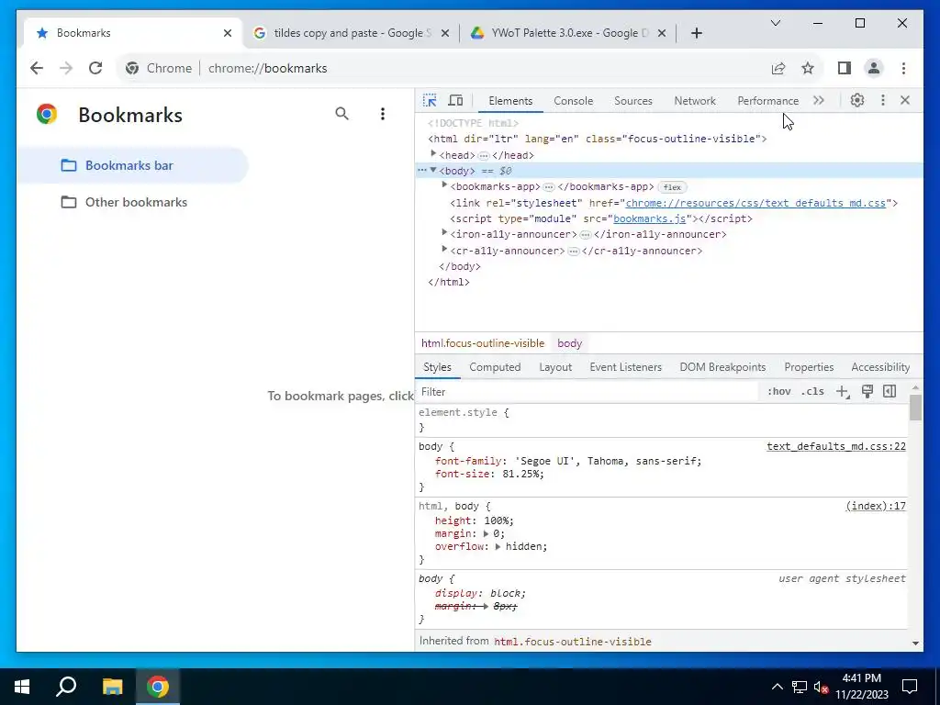The height and width of the screenshot is (705, 940).
Task: Select html.focus-outline-visible breadcrumb
Action: (483, 343)
